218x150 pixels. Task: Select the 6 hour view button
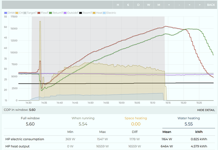pos(128,5)
